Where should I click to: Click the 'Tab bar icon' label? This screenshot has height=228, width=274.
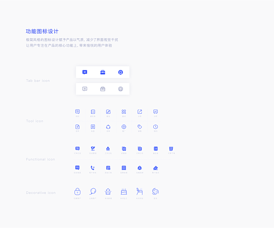[x=38, y=81]
